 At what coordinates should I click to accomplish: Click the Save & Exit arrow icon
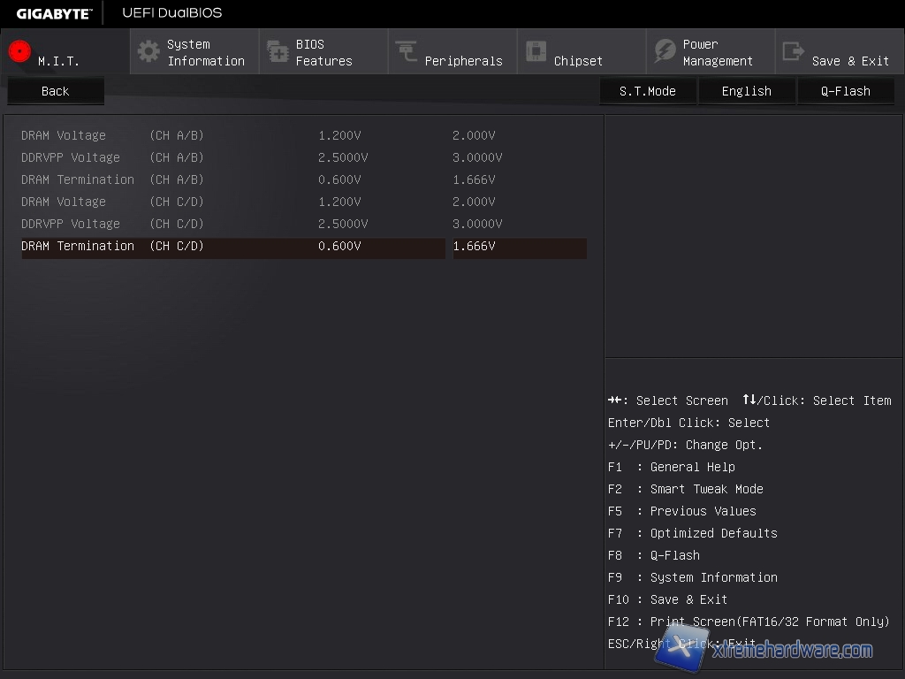click(x=794, y=51)
